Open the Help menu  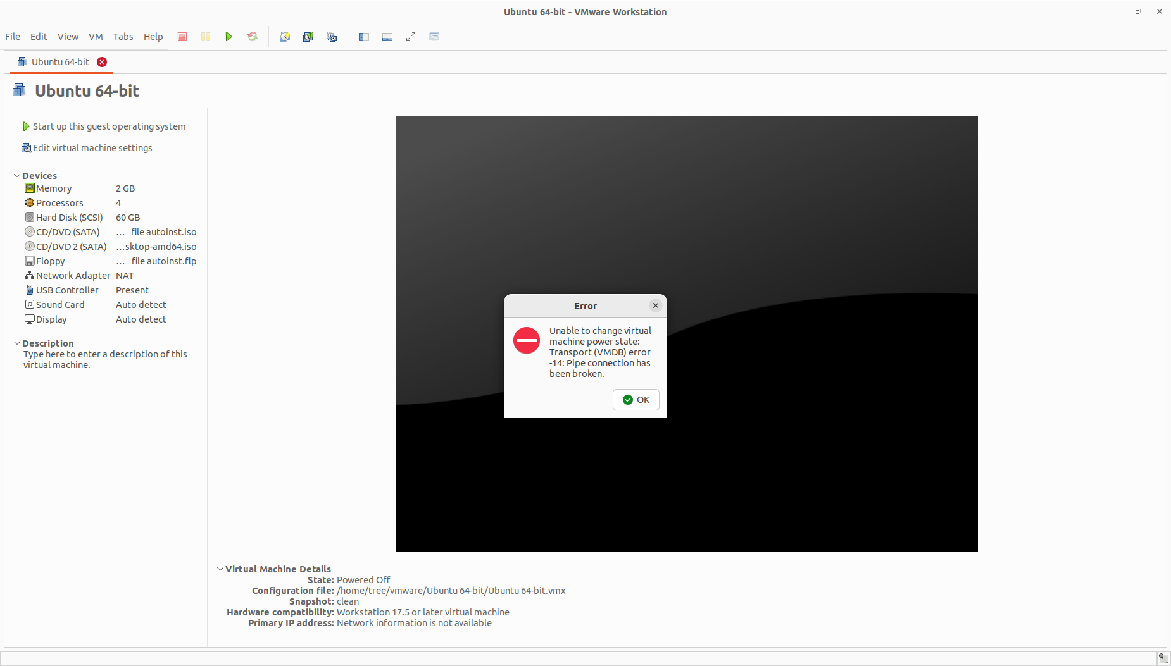[153, 37]
